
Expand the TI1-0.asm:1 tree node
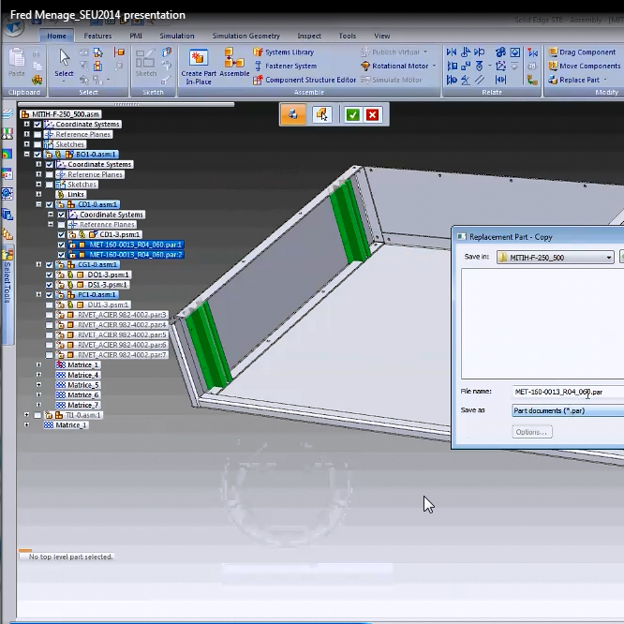(26, 415)
